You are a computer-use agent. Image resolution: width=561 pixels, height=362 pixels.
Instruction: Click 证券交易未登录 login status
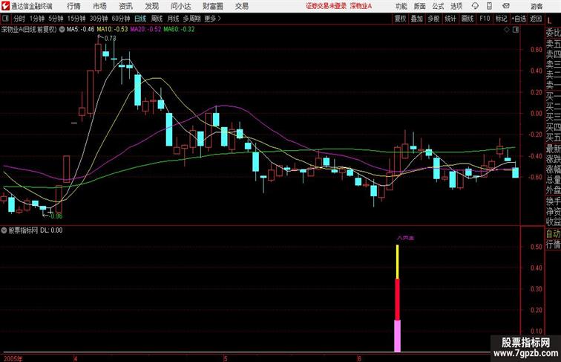[327, 6]
